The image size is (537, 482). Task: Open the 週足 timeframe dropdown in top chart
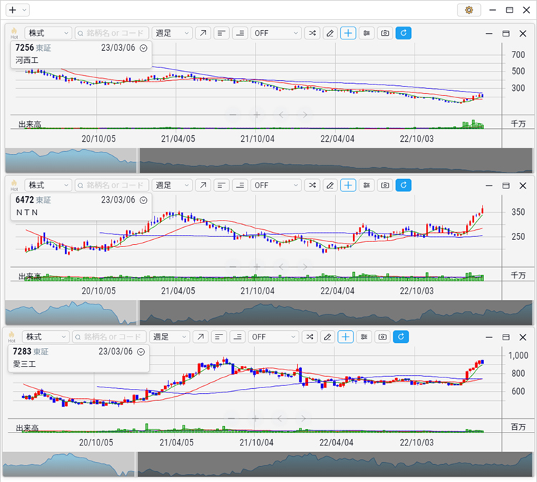pos(172,33)
